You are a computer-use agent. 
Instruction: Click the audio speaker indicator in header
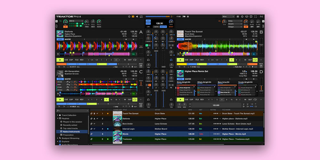click(137, 17)
